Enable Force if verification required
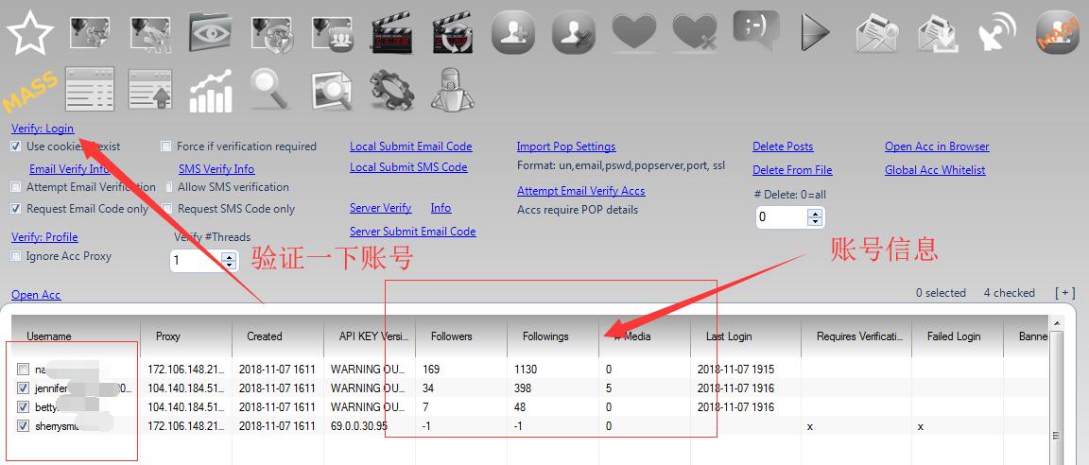This screenshot has height=465, width=1089. point(166,146)
